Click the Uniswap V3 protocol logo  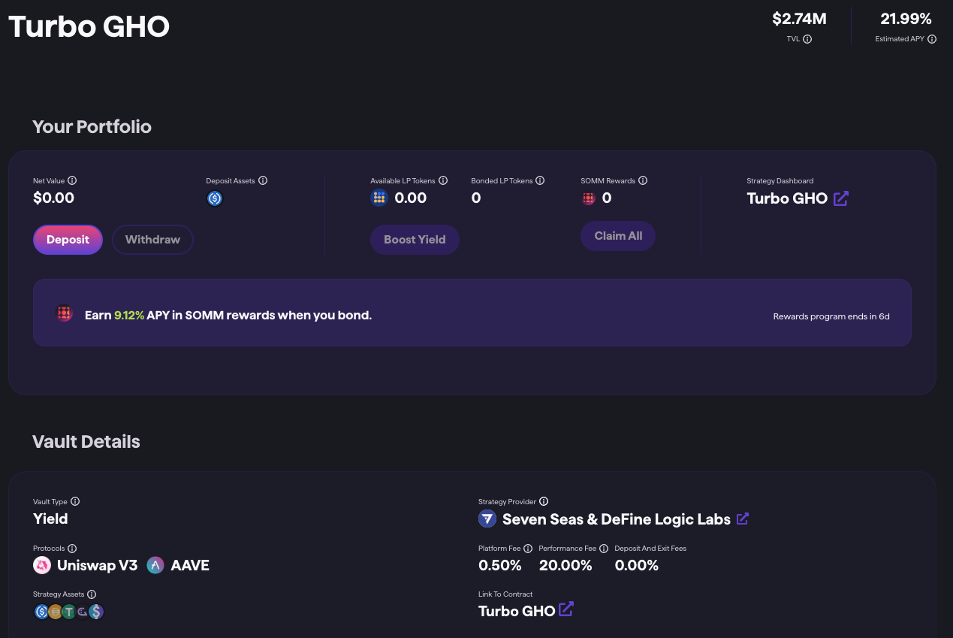[42, 565]
